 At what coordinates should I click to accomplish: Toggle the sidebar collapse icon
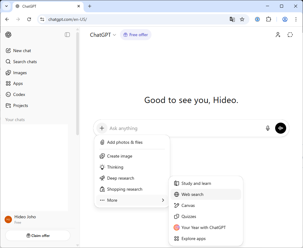pos(67,35)
